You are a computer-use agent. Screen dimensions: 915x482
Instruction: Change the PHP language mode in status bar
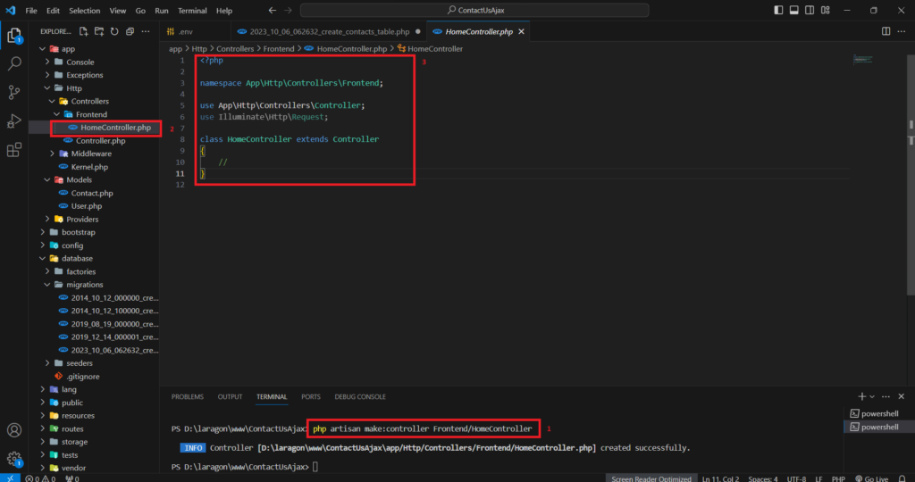[x=838, y=478]
